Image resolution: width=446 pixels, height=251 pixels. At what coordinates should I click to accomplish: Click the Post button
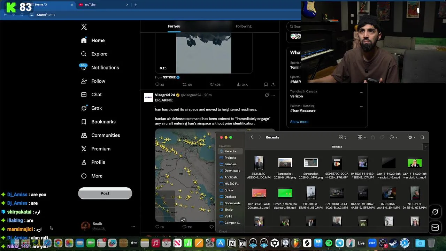[x=105, y=193]
